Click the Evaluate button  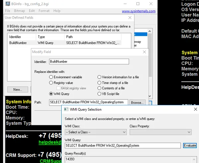pyautogui.click(x=190, y=145)
